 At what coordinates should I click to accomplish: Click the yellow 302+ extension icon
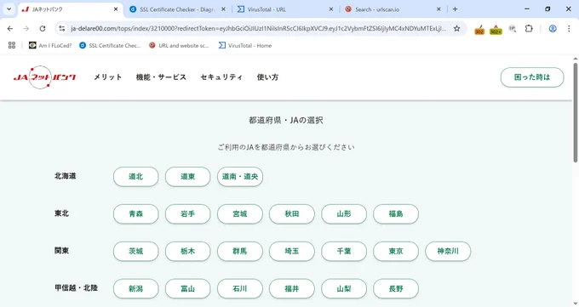496,29
